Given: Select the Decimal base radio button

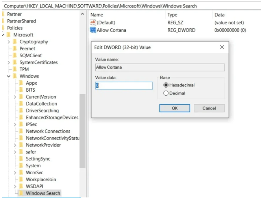Looking at the screenshot, I should click(166, 93).
